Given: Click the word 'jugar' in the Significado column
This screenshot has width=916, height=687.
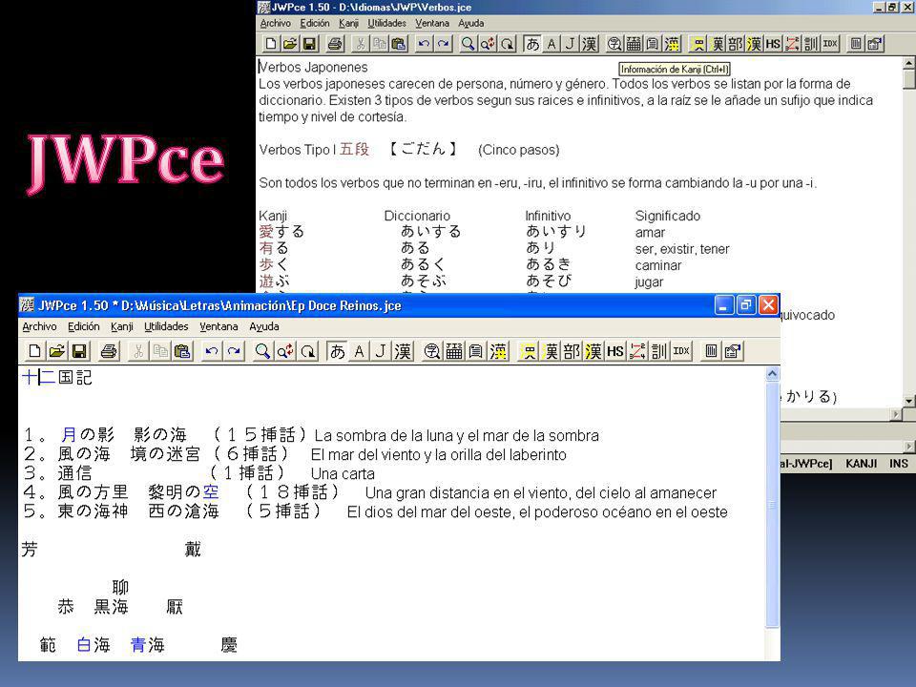Looking at the screenshot, I should pos(649,282).
